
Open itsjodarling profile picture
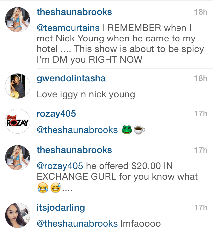tap(18, 215)
